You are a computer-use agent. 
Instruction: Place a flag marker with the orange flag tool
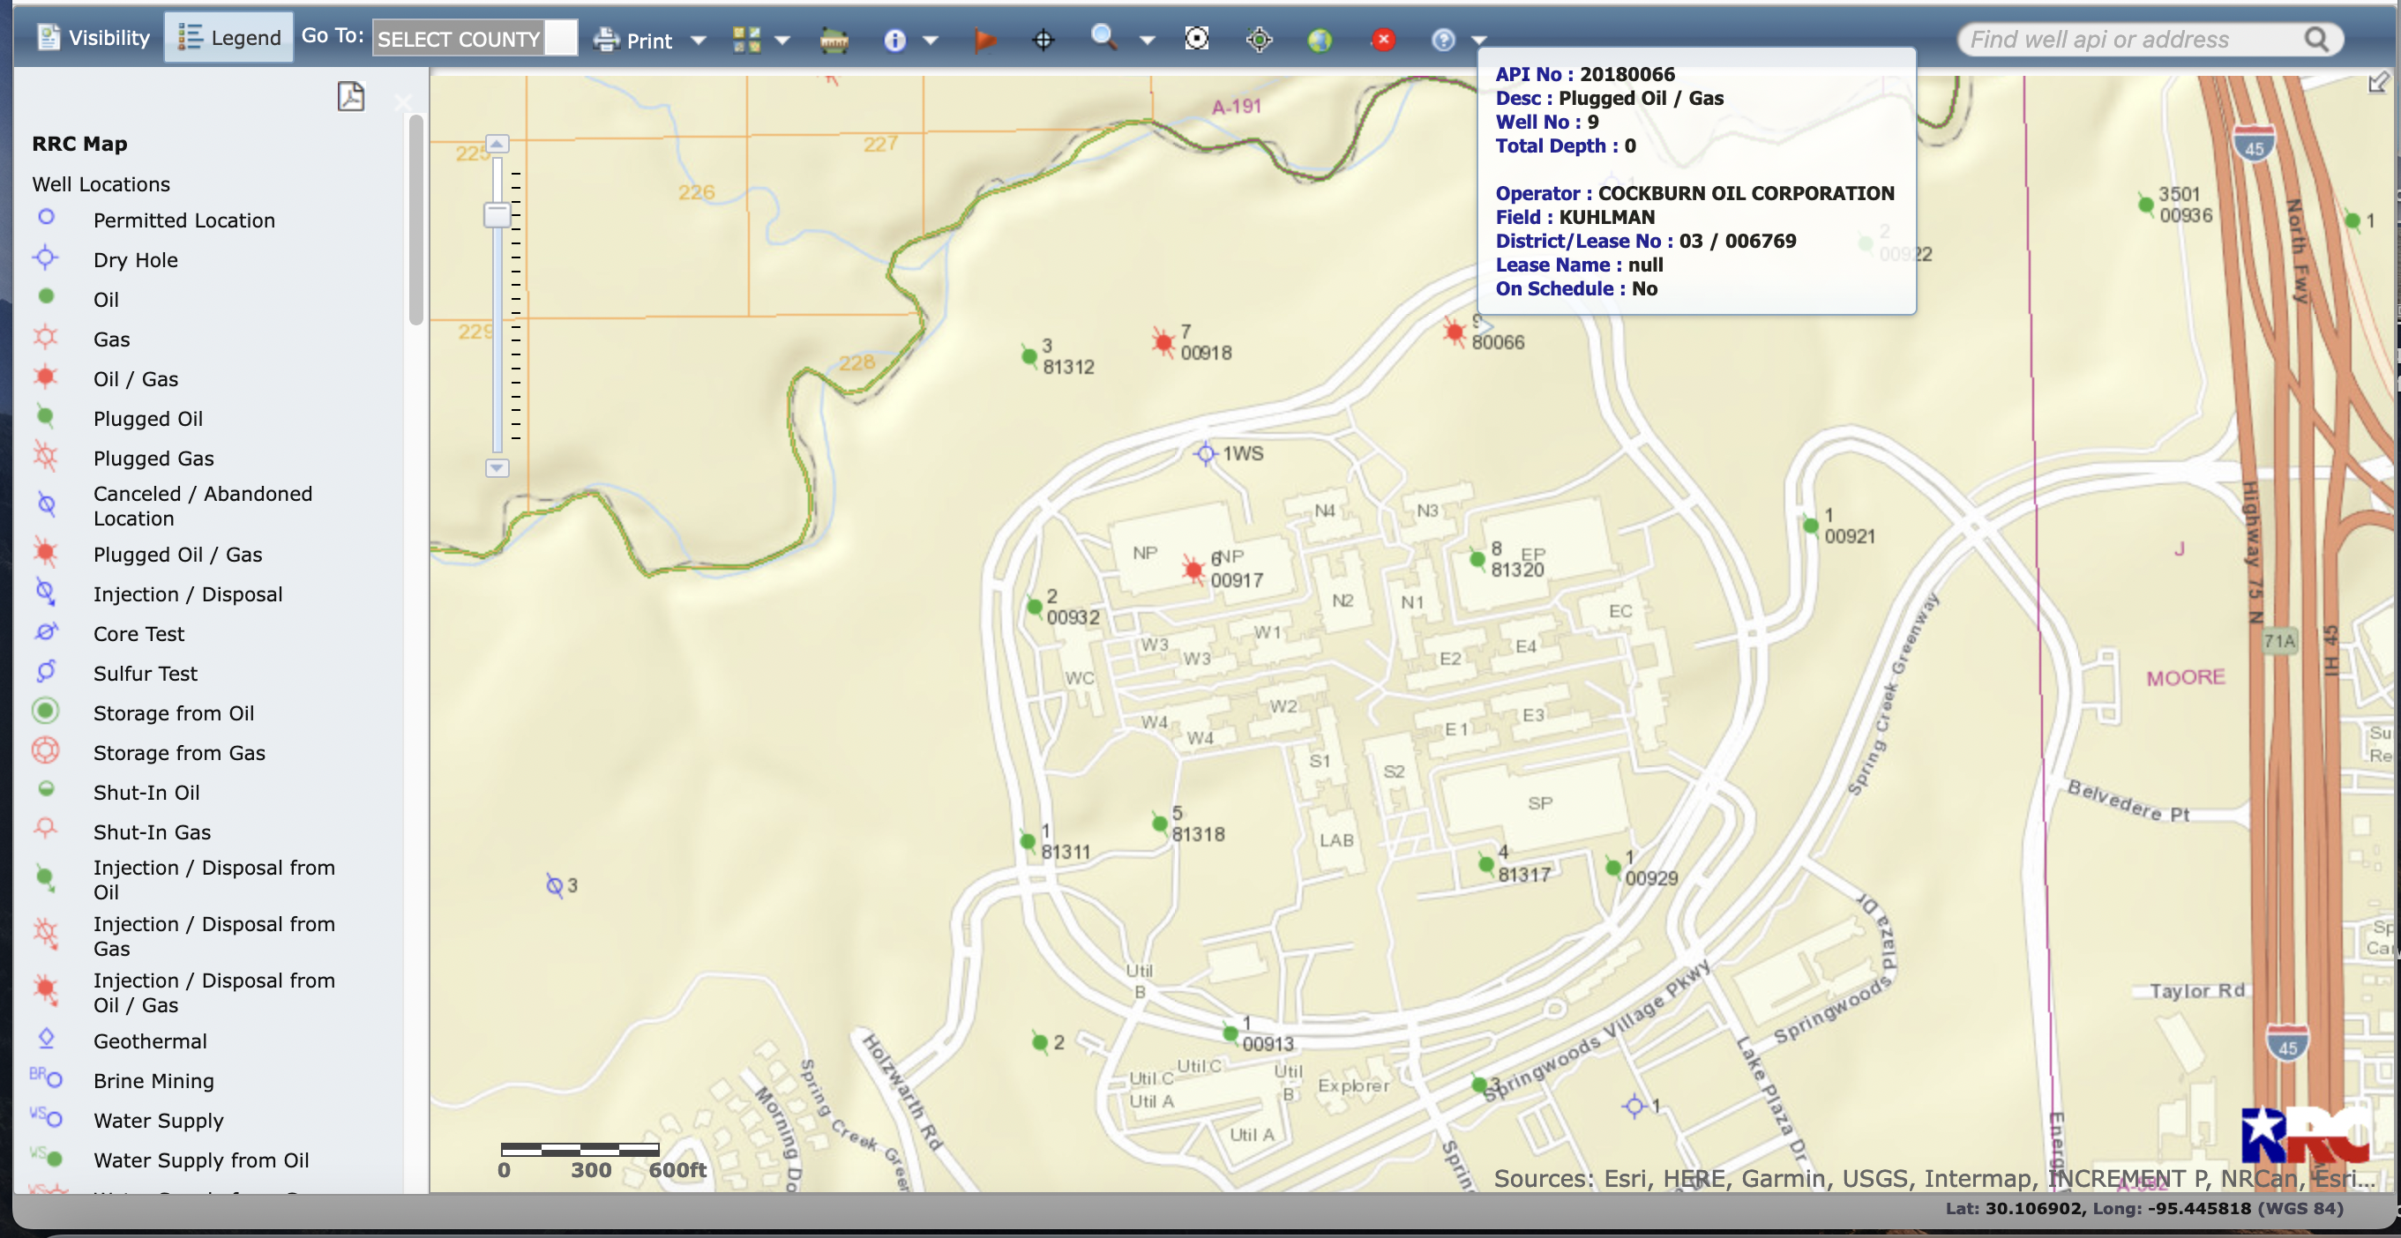(985, 39)
